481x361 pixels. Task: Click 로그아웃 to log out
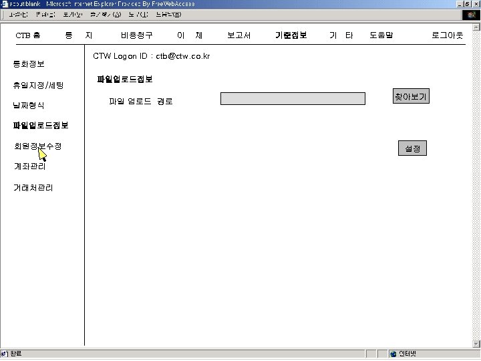point(447,35)
